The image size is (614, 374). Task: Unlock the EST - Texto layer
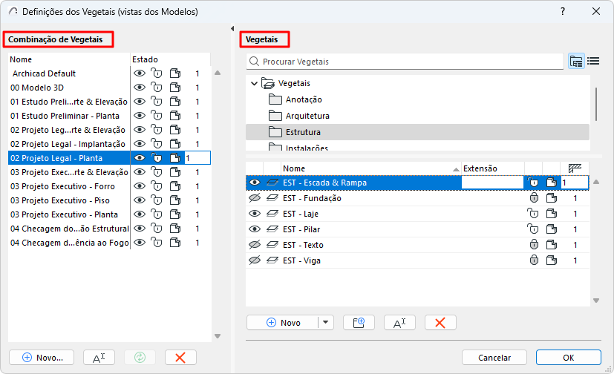click(x=534, y=245)
